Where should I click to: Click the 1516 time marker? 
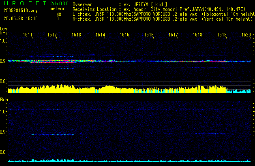tap(149, 35)
